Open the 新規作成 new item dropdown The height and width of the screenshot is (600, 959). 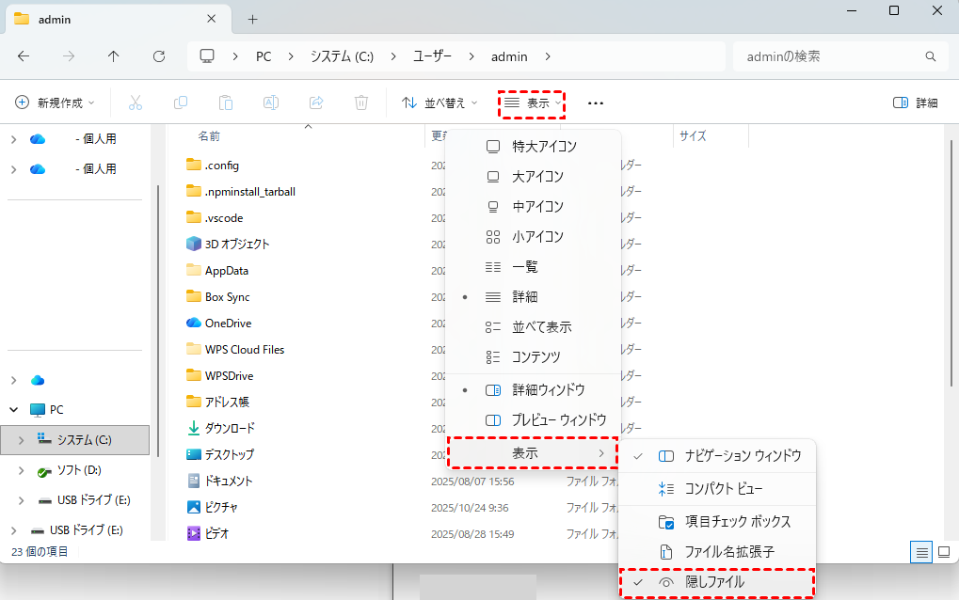pyautogui.click(x=56, y=103)
